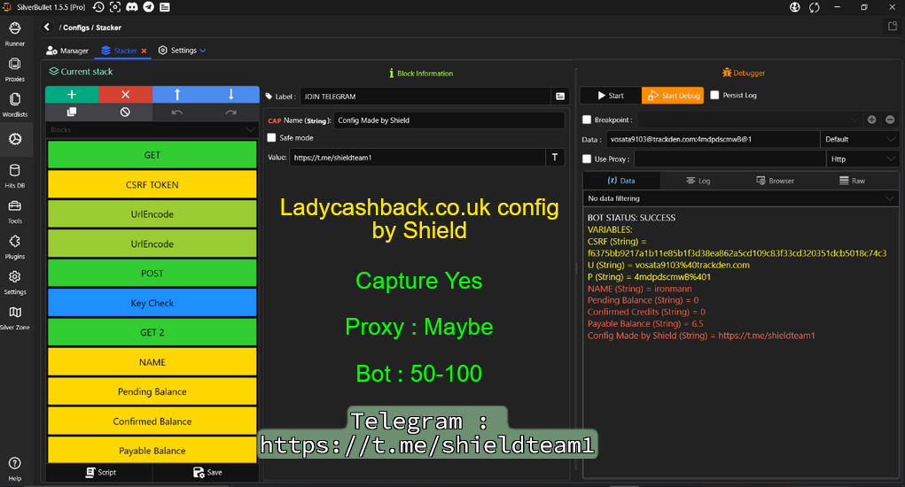The height and width of the screenshot is (487, 905).
Task: Add a new block with the plus button
Action: pyautogui.click(x=72, y=95)
